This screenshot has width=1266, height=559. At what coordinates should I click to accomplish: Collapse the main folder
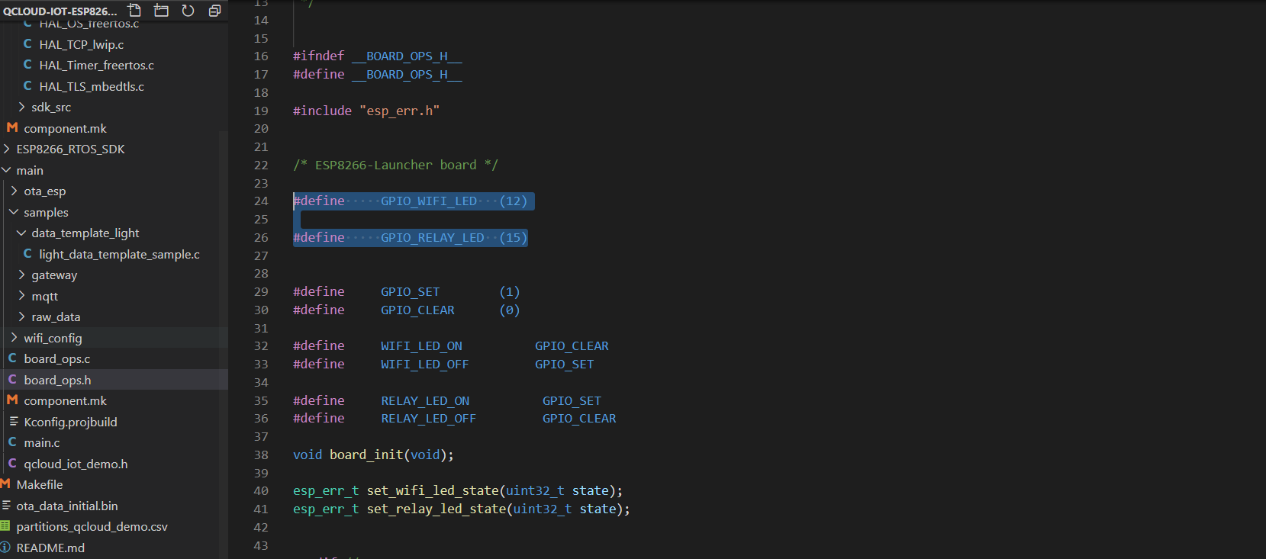tap(6, 170)
